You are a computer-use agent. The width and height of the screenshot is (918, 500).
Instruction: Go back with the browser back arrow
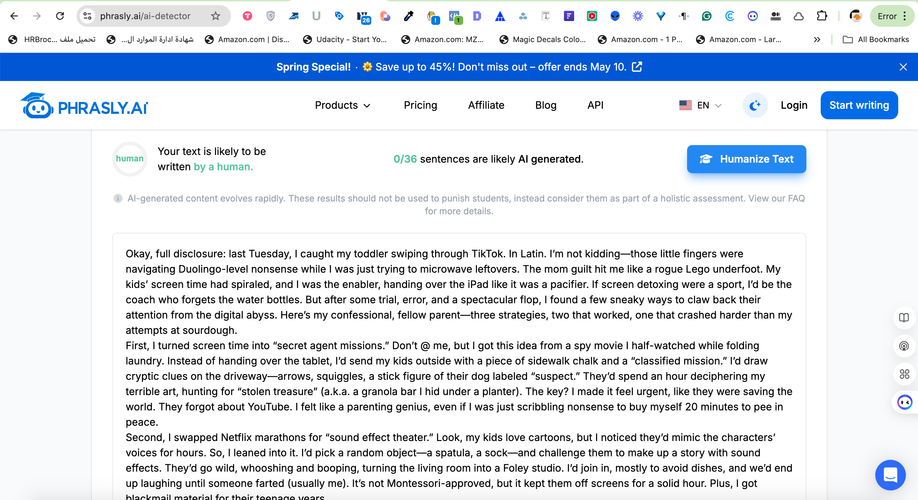[x=14, y=16]
